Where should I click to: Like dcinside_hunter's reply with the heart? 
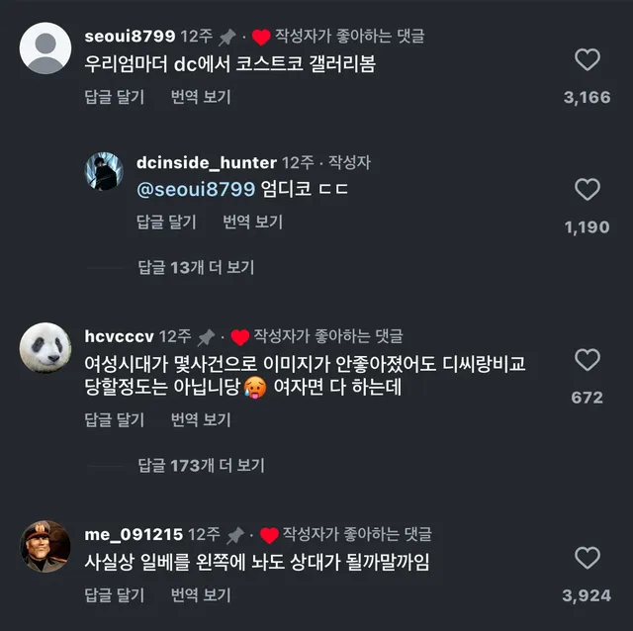coord(588,190)
